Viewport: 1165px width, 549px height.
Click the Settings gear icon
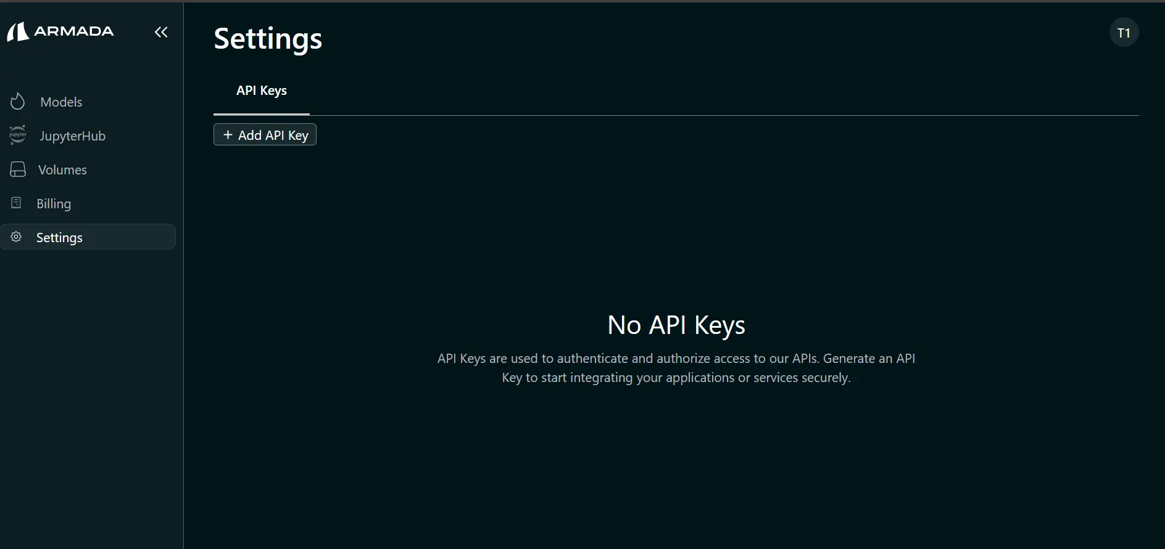coord(17,237)
